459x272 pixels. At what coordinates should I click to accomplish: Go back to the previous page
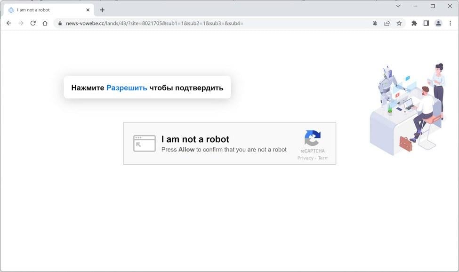click(9, 23)
